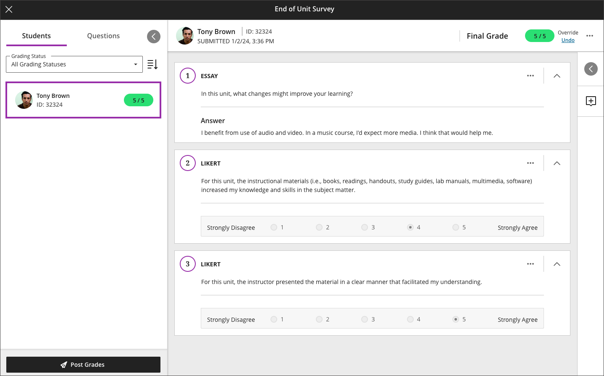Open the overflow menu for Likert question 2
The height and width of the screenshot is (376, 604).
[530, 163]
